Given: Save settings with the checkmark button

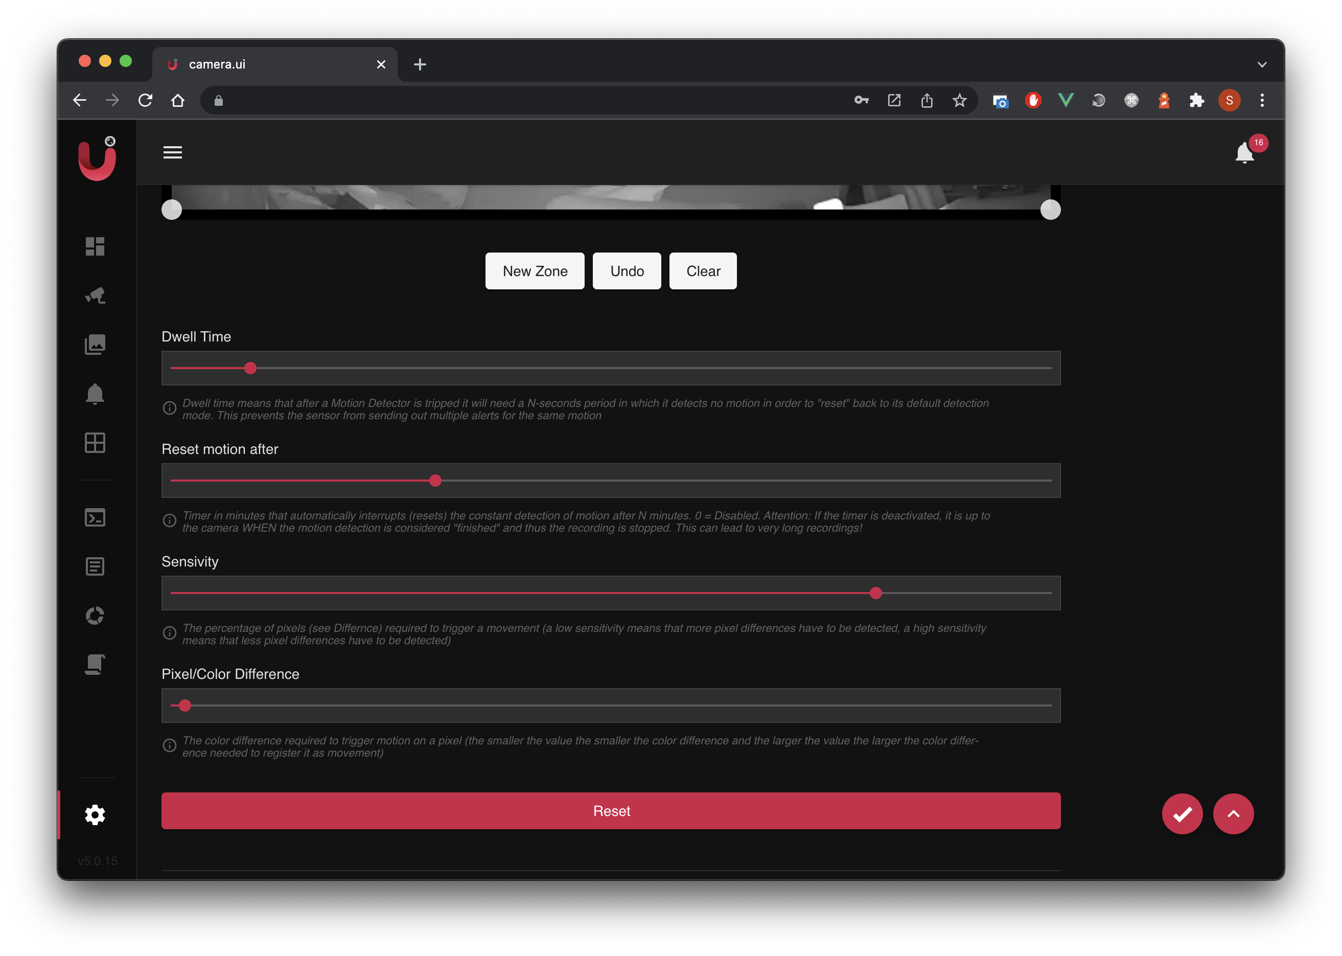Looking at the screenshot, I should coord(1182,813).
